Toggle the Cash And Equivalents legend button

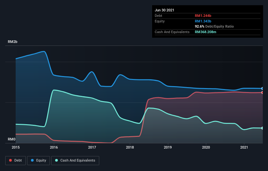75,161
